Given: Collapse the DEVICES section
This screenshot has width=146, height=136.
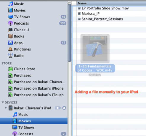Looking at the screenshot, I should pos(3,103).
